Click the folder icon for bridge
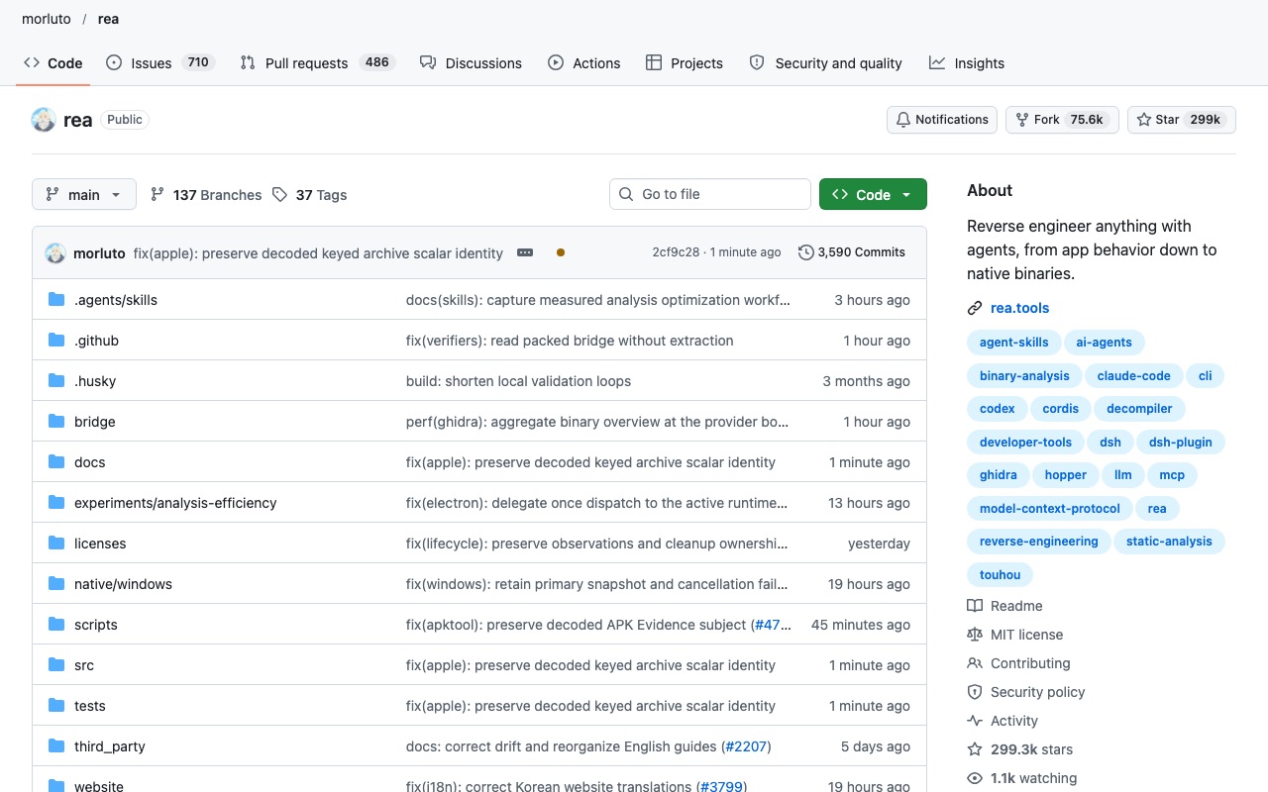Image resolution: width=1268 pixels, height=792 pixels. [56, 422]
